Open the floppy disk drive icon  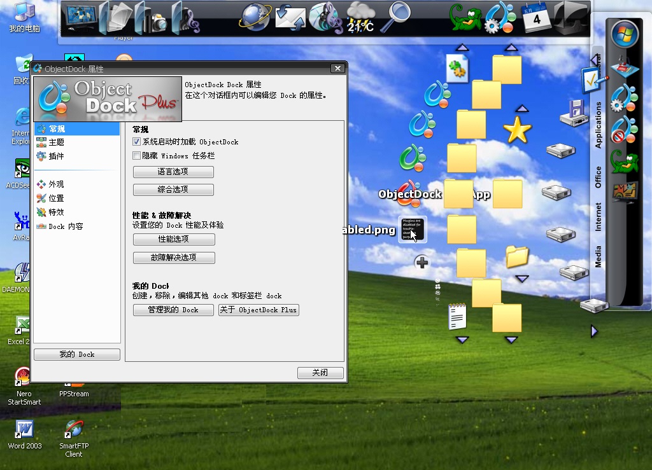point(572,113)
